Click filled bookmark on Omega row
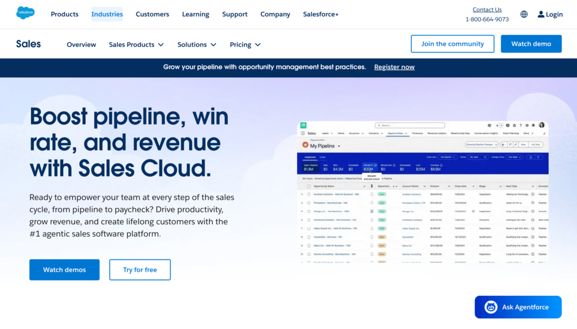 372,211
